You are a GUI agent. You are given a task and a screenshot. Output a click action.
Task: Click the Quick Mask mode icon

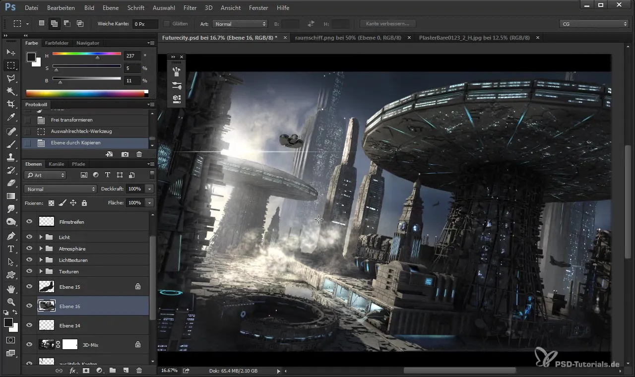click(x=11, y=340)
